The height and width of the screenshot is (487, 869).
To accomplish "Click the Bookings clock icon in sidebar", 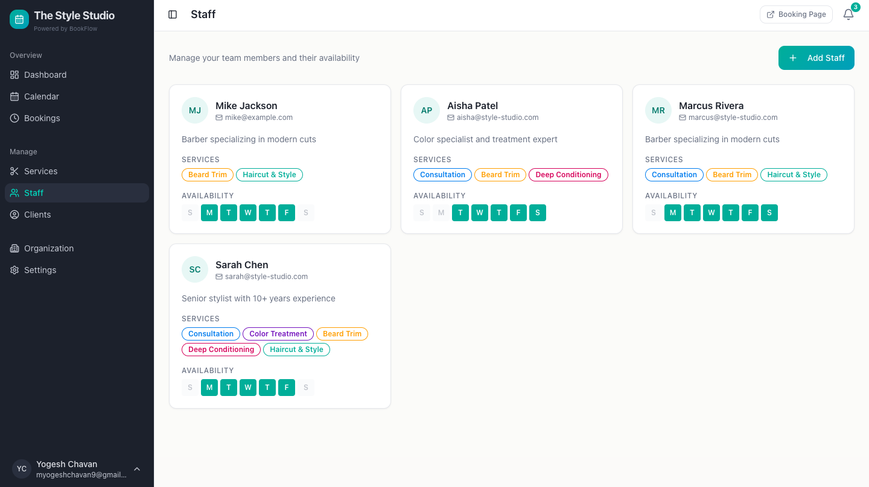I will click(x=14, y=118).
